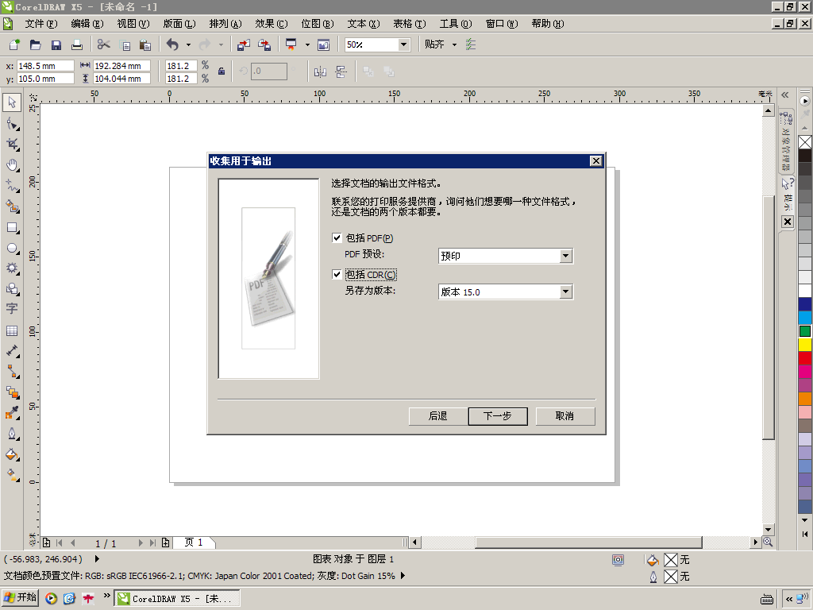
Task: Switch to the 页 1 page tab
Action: click(x=194, y=542)
